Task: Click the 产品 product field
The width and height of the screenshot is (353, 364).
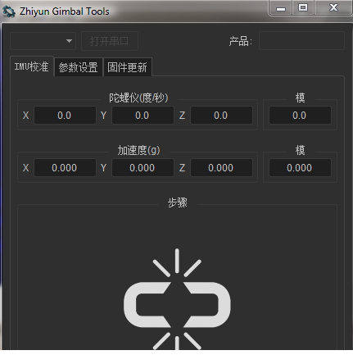Action: [x=301, y=41]
